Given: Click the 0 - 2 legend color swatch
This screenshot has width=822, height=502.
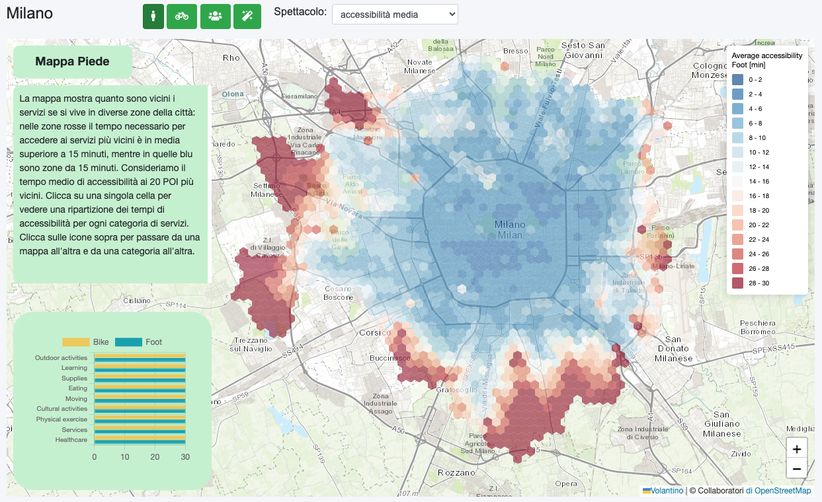Looking at the screenshot, I should coord(738,79).
